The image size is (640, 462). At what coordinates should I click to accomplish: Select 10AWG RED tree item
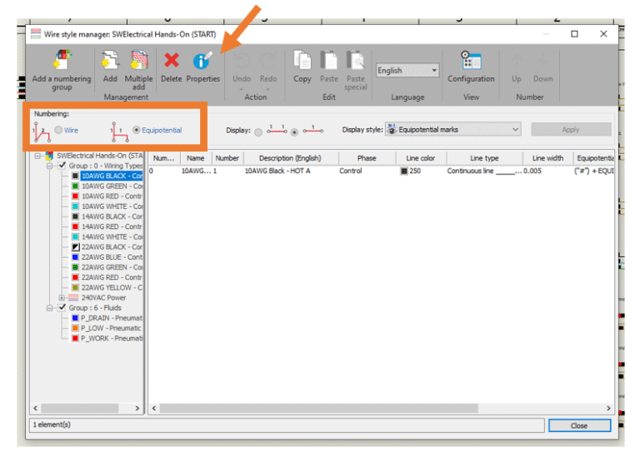click(112, 196)
